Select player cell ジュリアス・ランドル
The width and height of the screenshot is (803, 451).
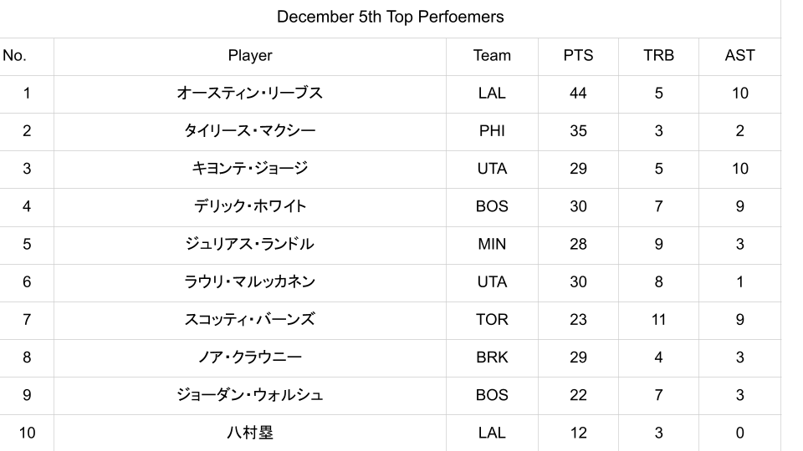pyautogui.click(x=249, y=244)
